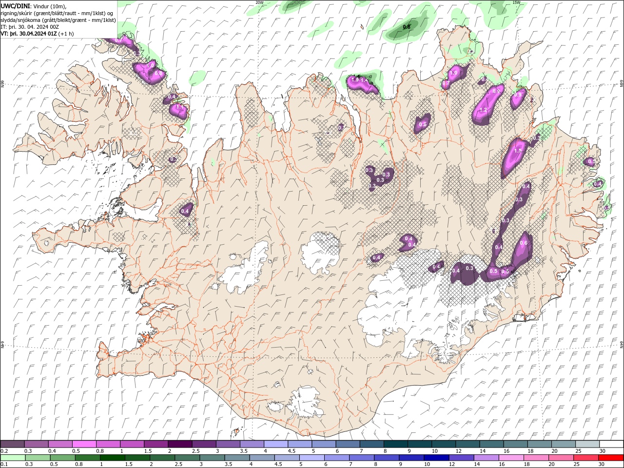
Task: Click lower legend swatch between 2.5 and 3
Action: point(187,458)
